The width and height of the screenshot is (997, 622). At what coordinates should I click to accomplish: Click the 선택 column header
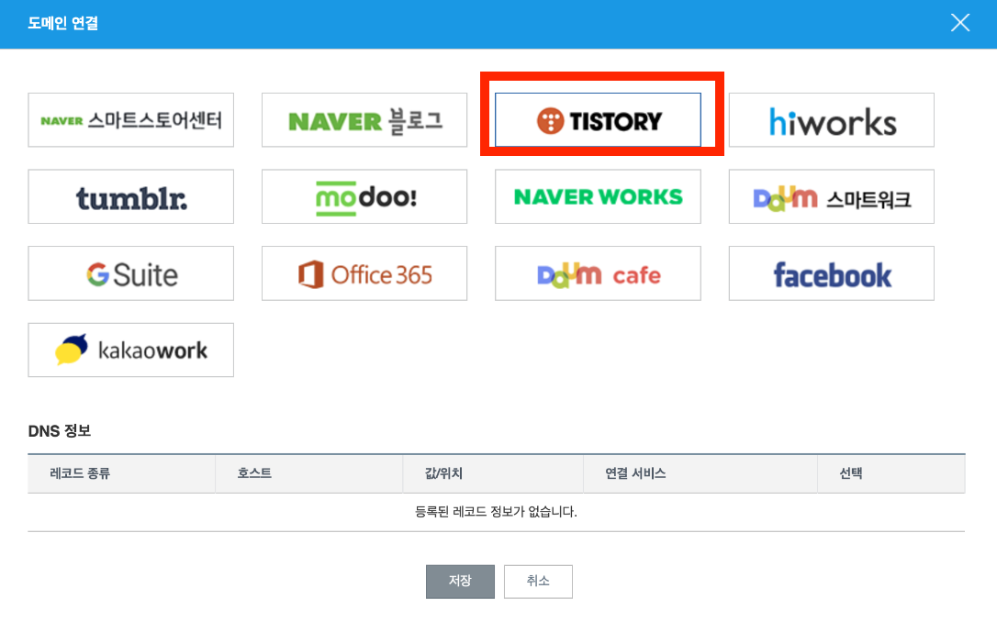[x=891, y=473]
